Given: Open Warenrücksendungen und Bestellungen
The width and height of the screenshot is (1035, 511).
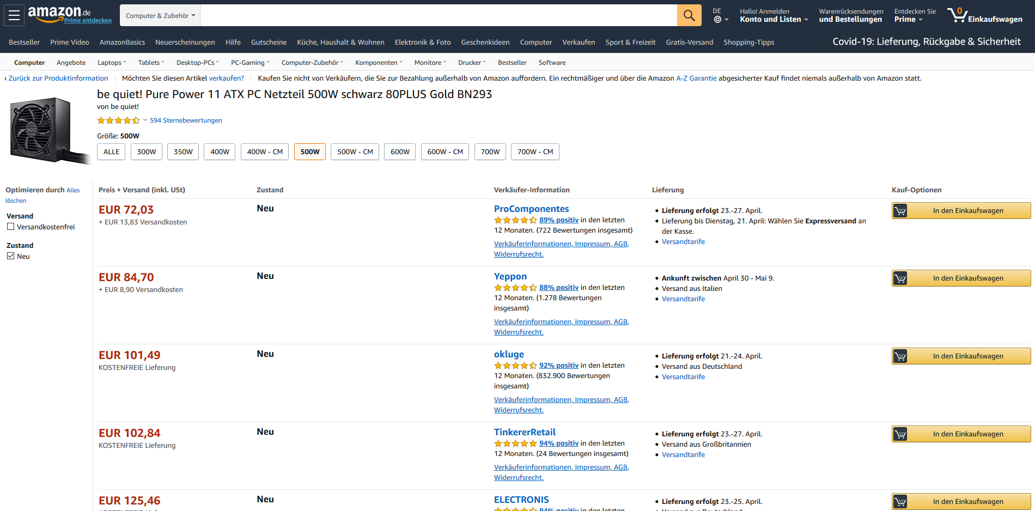Looking at the screenshot, I should 851,15.
